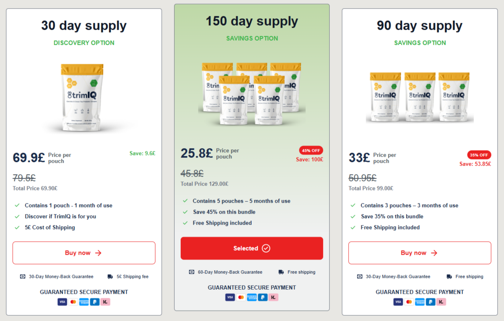Click the 30-Day Money-Back Guarantee icon in the 30 day card
The width and height of the screenshot is (504, 321).
(22, 276)
